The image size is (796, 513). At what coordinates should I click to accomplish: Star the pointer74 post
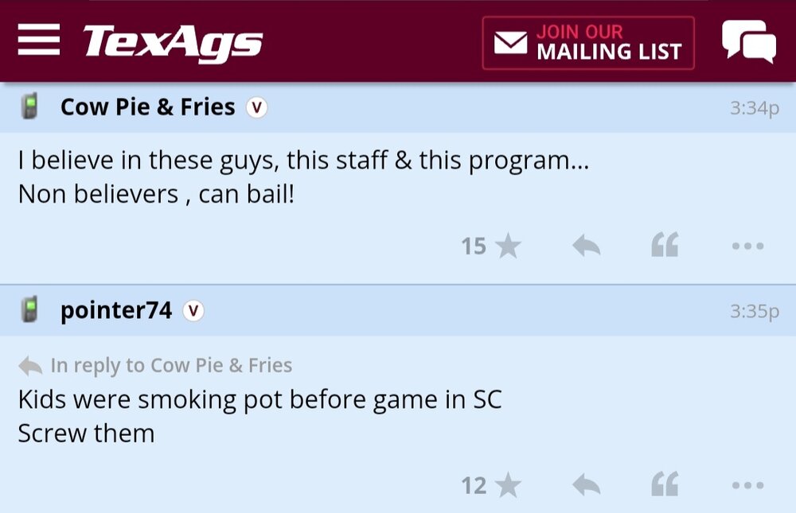pos(507,485)
